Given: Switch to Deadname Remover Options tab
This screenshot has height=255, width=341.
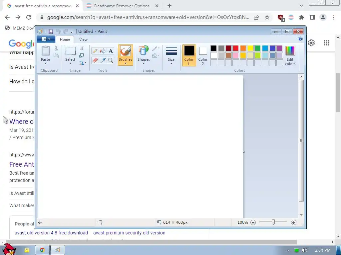Looking at the screenshot, I should [122, 6].
